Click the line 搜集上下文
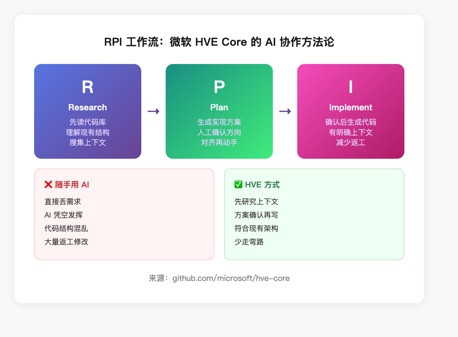 click(x=88, y=143)
